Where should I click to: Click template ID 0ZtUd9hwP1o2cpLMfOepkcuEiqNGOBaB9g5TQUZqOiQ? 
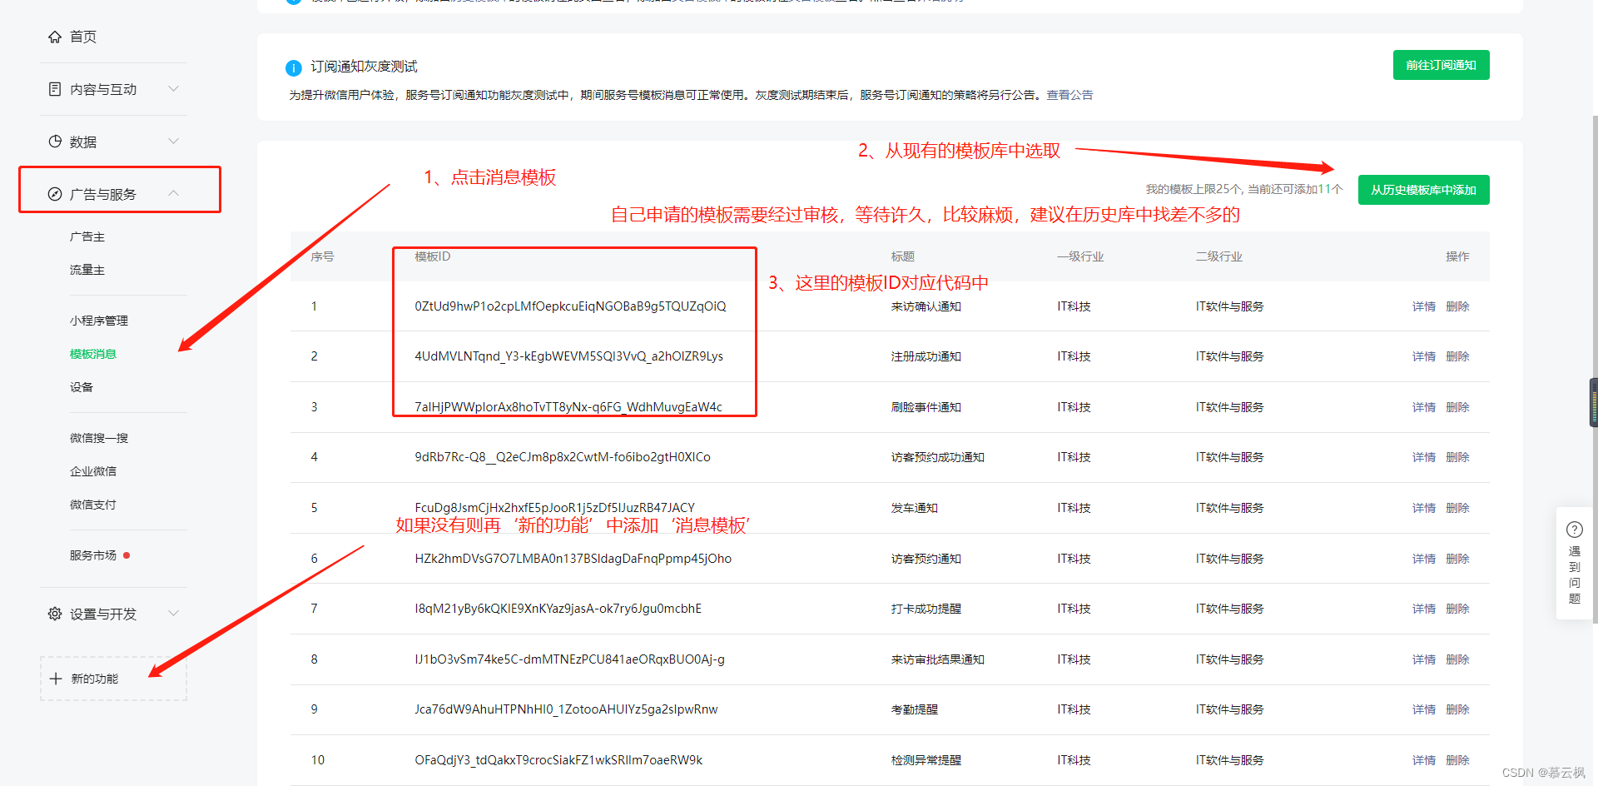[570, 306]
